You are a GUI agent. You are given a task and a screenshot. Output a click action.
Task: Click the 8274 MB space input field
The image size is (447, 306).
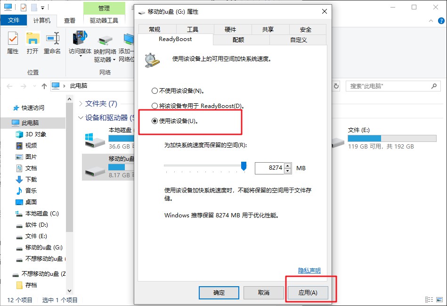point(270,168)
